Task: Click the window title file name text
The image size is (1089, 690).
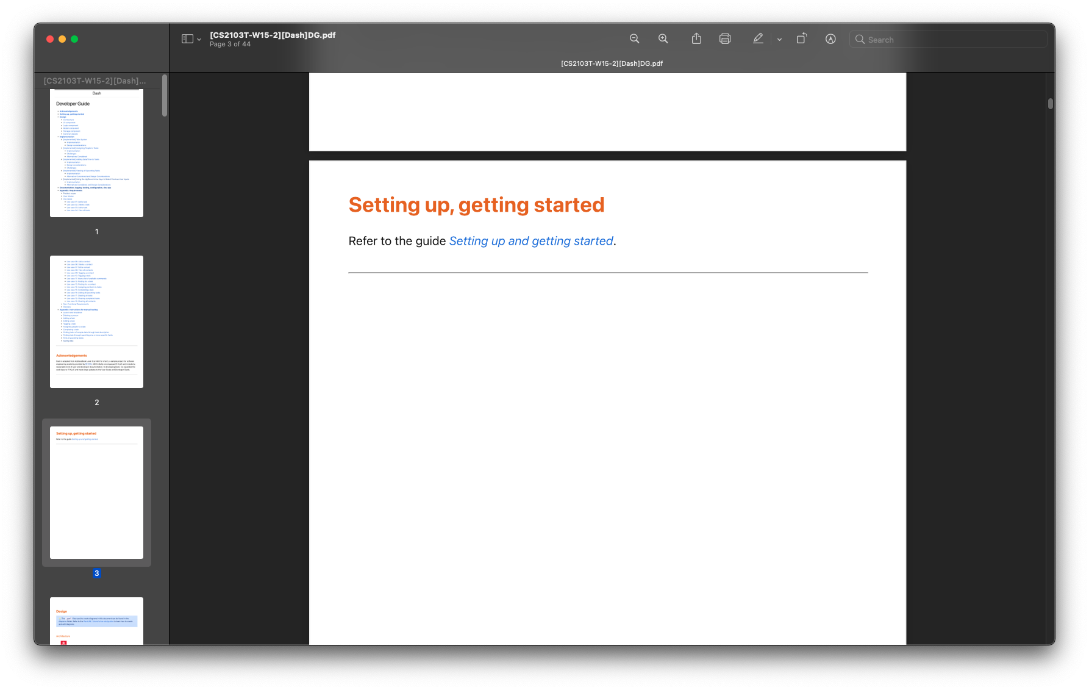Action: 273,35
